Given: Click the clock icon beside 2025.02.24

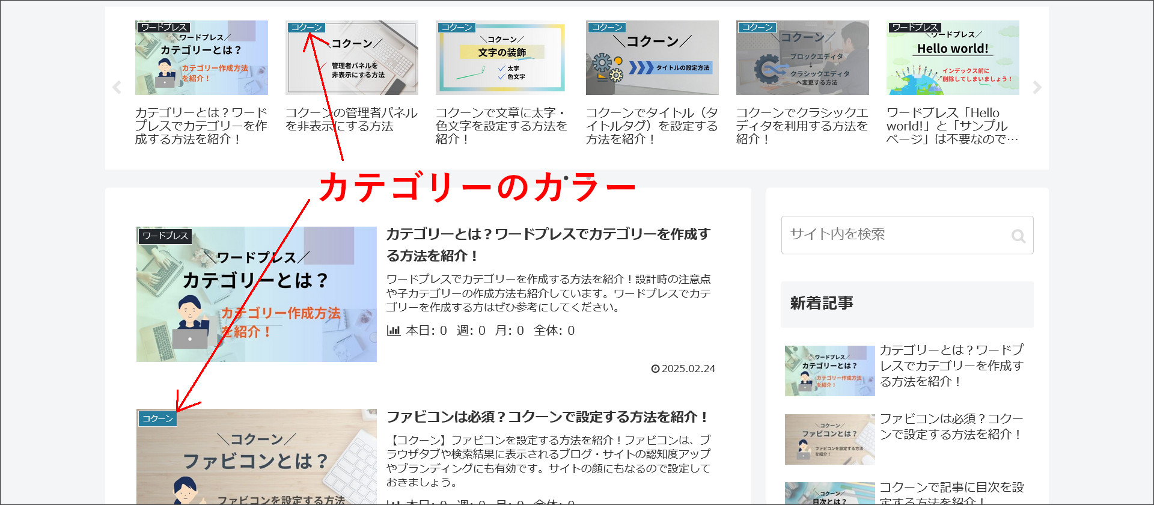Looking at the screenshot, I should [655, 369].
